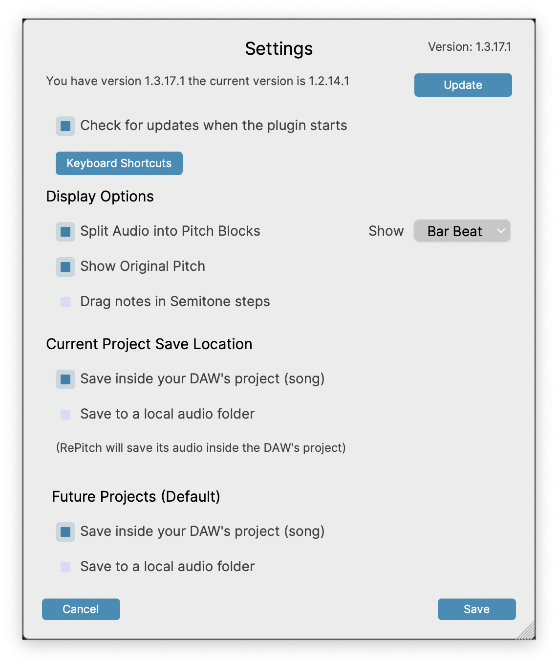
Task: Disable Split Audio into Pitch Blocks
Action: point(65,231)
